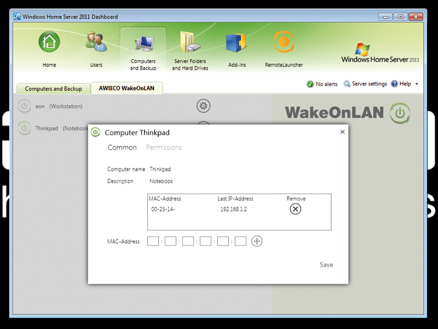Focus the third MAC-Address octet field
Viewport: 438px width, 329px height.
click(188, 241)
